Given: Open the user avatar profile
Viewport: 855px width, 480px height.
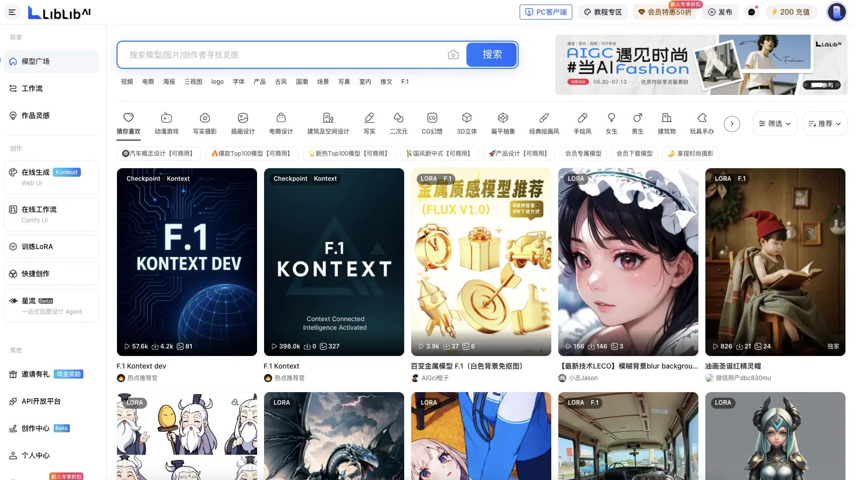Looking at the screenshot, I should point(836,12).
